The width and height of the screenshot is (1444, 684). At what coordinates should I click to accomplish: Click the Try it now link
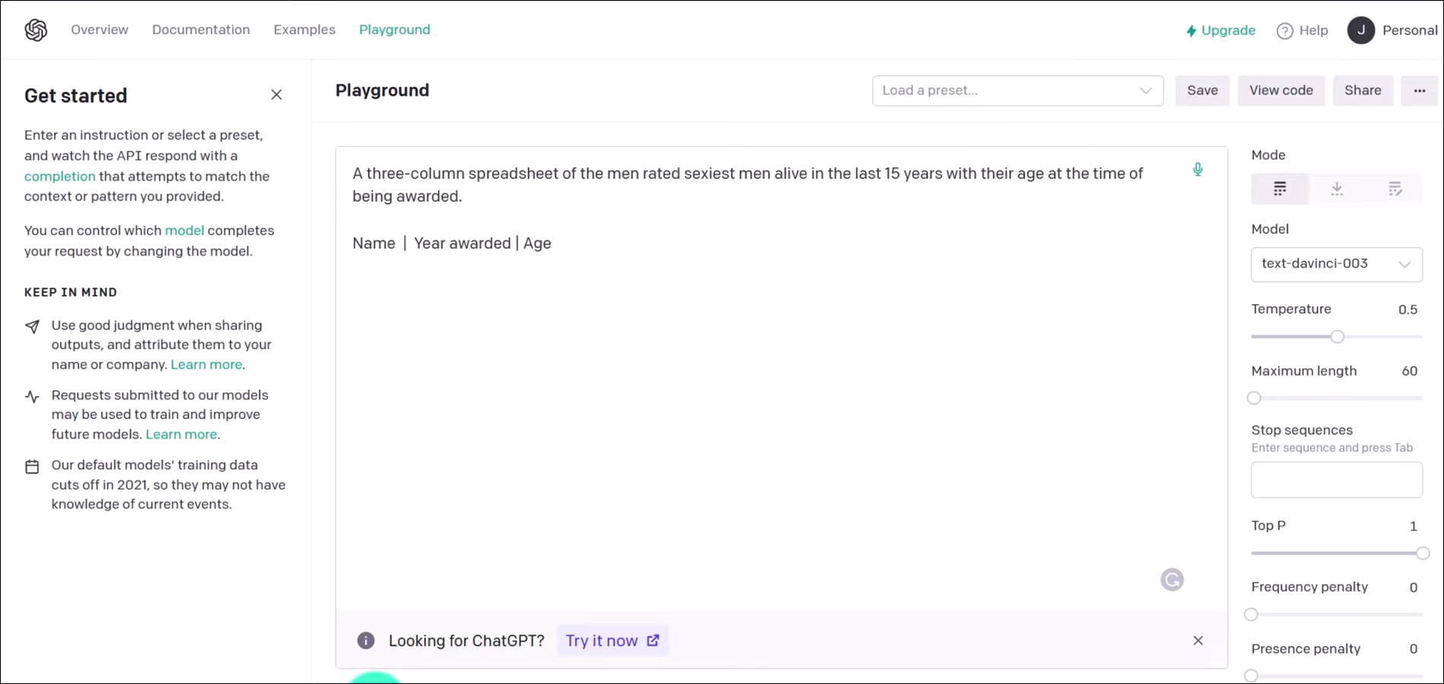(612, 641)
